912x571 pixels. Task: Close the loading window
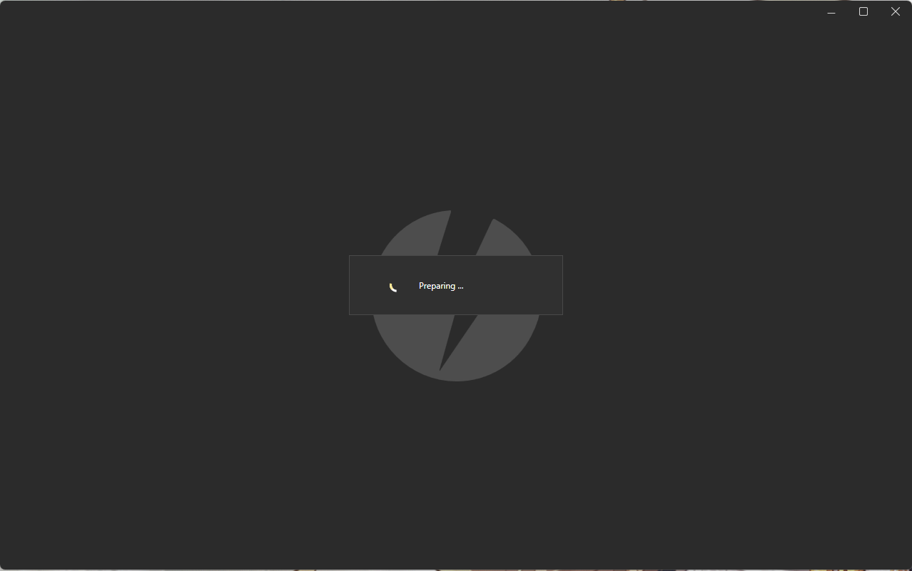[896, 11]
